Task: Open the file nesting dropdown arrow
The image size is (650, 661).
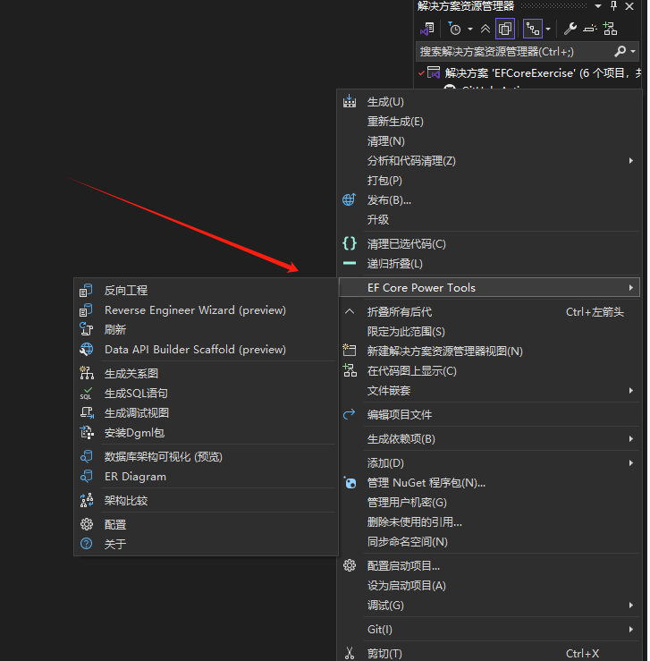Action: 548,30
